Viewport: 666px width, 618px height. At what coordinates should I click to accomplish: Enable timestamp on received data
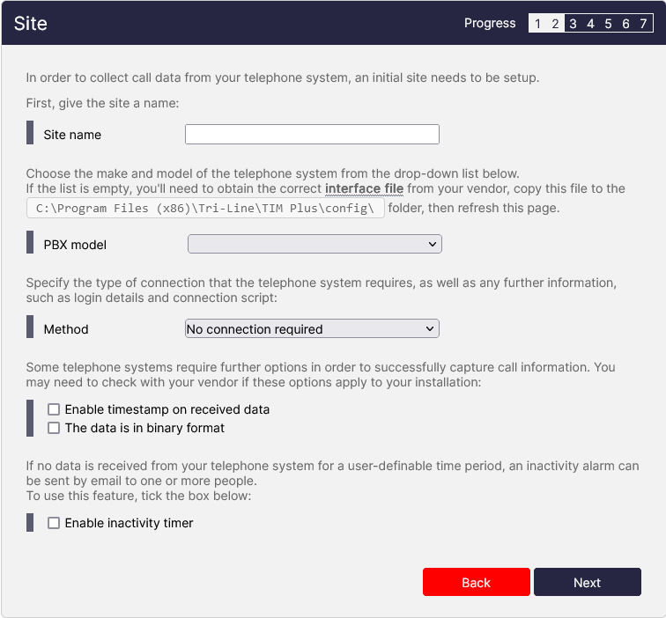[x=54, y=409]
